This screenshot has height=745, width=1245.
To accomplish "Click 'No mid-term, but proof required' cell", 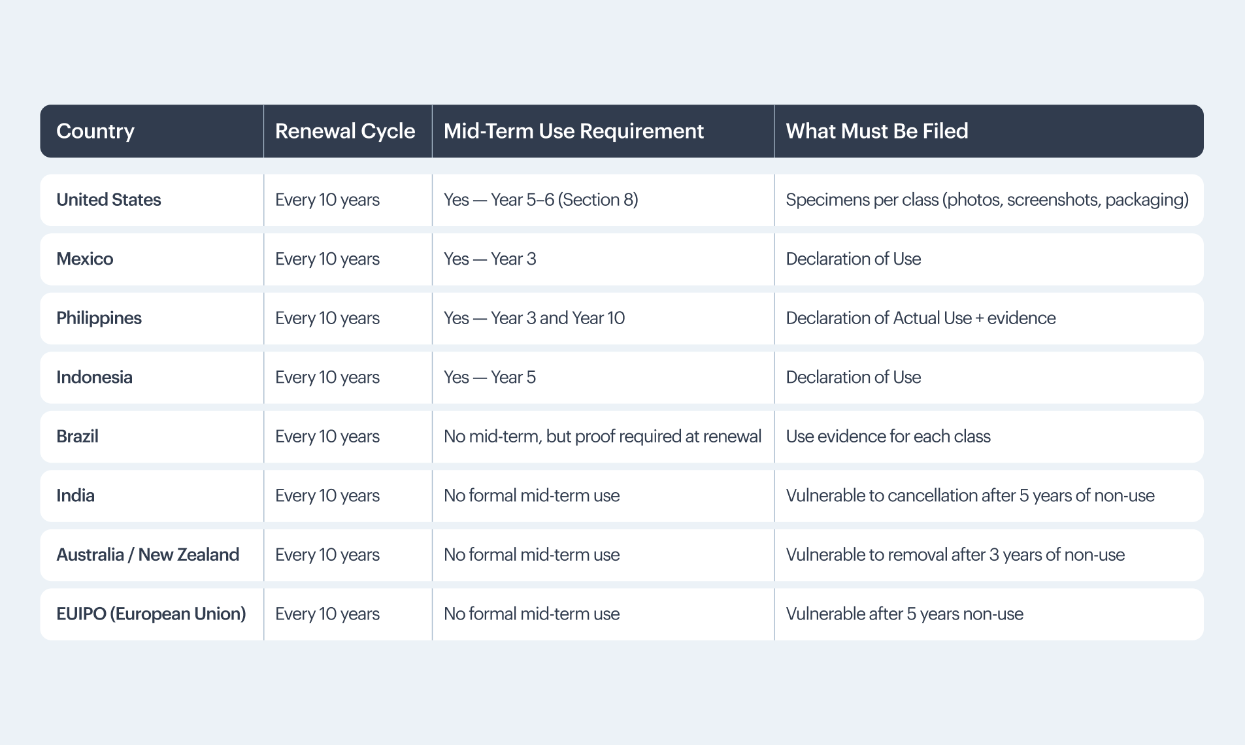I will pos(602,437).
